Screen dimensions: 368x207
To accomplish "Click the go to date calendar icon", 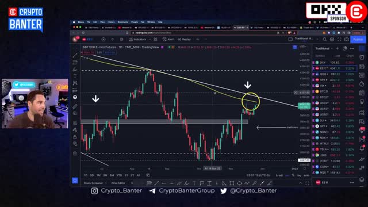I will pyautogui.click(x=148, y=175).
